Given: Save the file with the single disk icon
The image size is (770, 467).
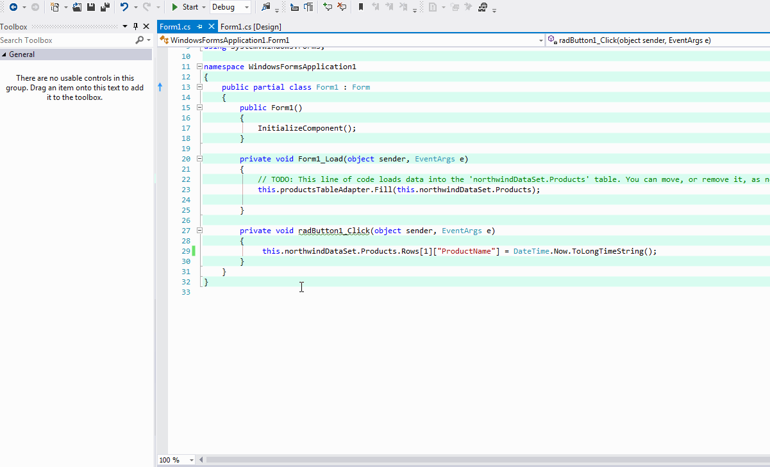Looking at the screenshot, I should pos(91,7).
